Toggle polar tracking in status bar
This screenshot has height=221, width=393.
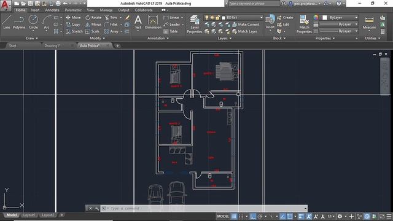[x=260, y=216]
